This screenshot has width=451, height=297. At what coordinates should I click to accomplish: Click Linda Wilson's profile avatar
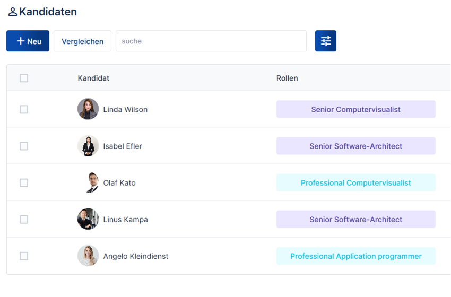click(x=88, y=109)
